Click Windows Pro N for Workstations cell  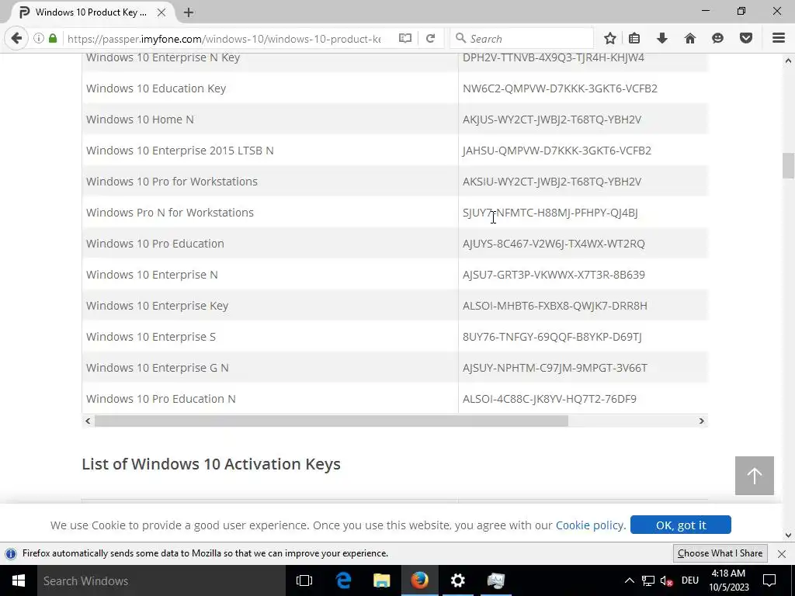coord(170,213)
